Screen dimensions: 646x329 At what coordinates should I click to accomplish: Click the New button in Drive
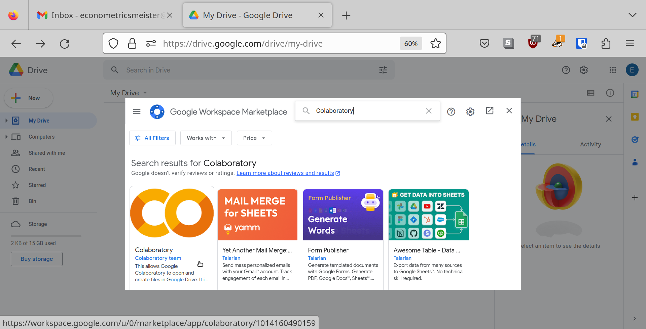click(x=29, y=98)
